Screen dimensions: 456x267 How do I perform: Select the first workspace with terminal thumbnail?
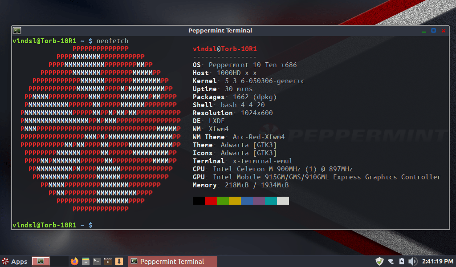pos(41,261)
